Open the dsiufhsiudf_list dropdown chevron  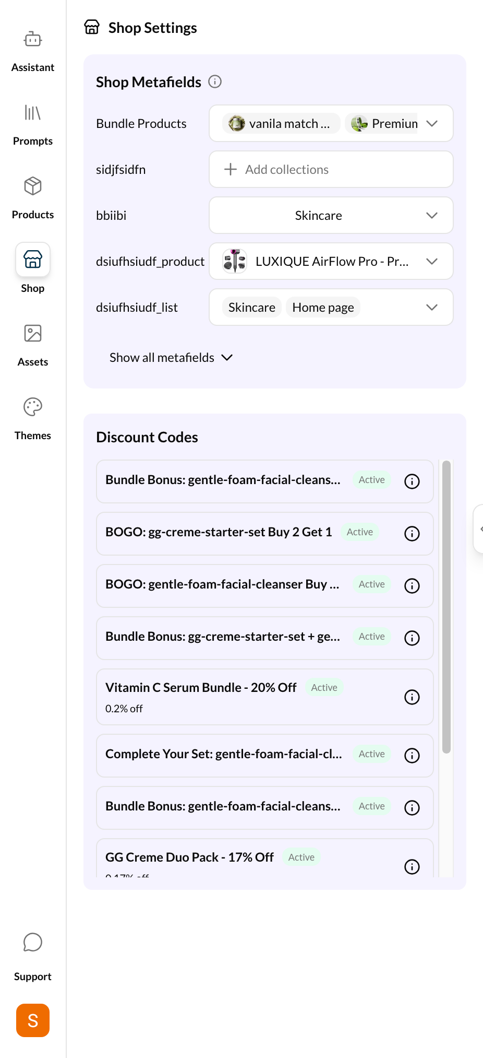(x=432, y=307)
